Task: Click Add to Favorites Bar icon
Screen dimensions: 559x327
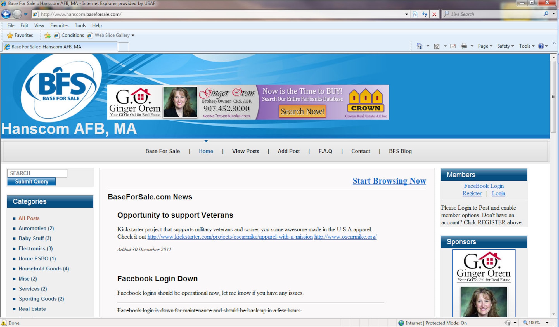Action: (48, 35)
